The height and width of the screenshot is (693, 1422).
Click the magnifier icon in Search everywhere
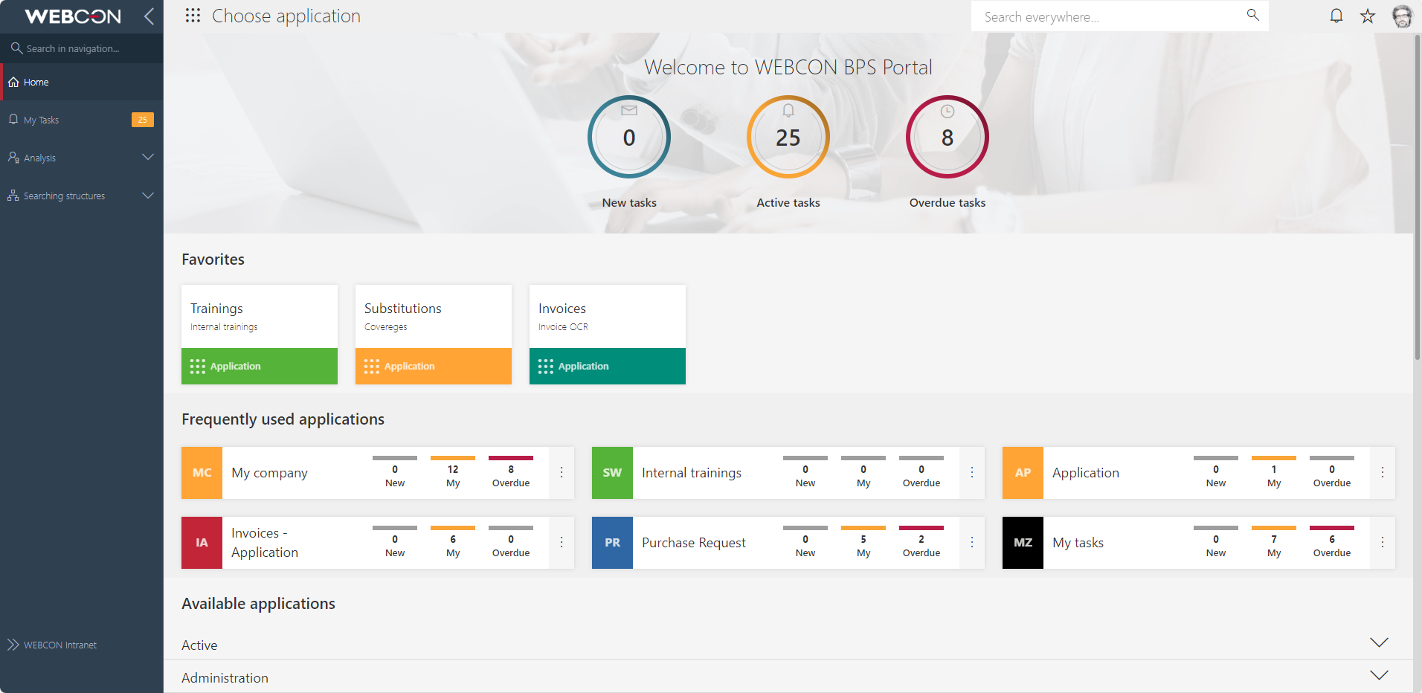point(1253,15)
